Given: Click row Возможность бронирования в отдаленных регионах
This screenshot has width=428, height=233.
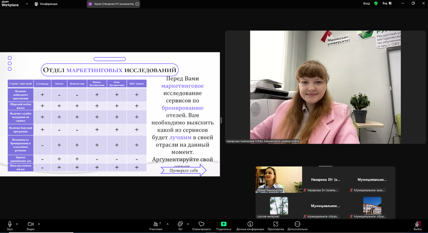Looking at the screenshot, I should coord(77,145).
